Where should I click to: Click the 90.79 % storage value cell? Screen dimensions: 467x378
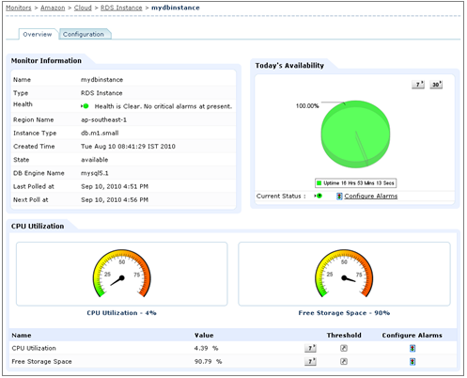tap(208, 361)
